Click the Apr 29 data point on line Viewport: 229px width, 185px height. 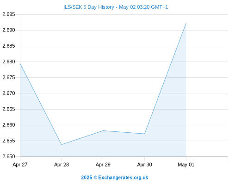pos(103,130)
